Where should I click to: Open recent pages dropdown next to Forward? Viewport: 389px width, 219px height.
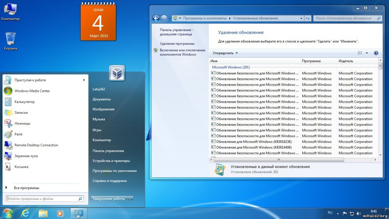coord(170,19)
